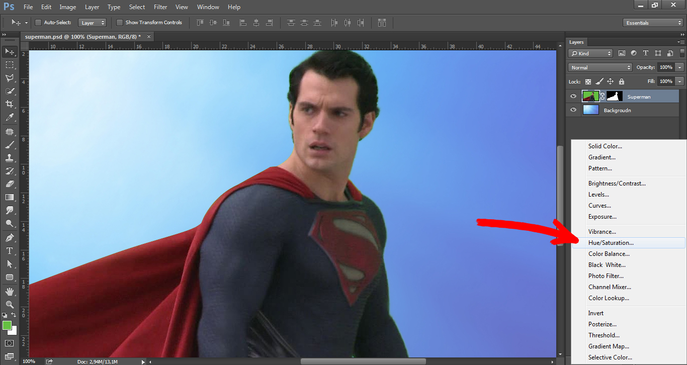The image size is (687, 365).
Task: Open the Kind filter dropdown
Action: (x=590, y=53)
